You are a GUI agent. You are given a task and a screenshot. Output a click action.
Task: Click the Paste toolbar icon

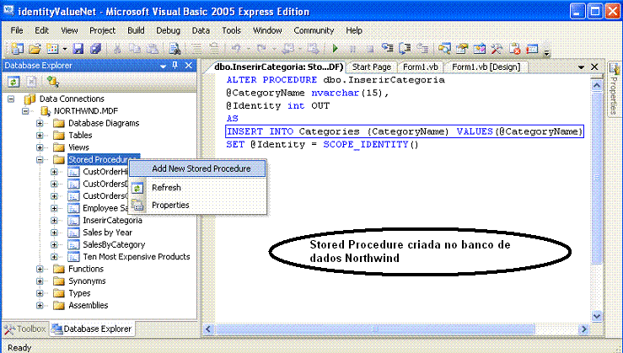(153, 49)
